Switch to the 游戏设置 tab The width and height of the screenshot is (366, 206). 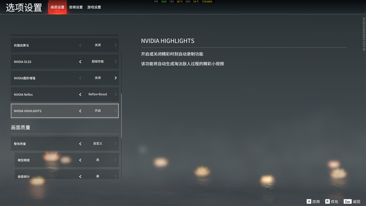94,8
